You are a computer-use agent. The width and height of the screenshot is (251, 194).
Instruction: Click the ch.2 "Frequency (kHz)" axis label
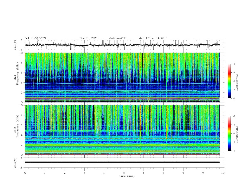[x=17, y=126]
